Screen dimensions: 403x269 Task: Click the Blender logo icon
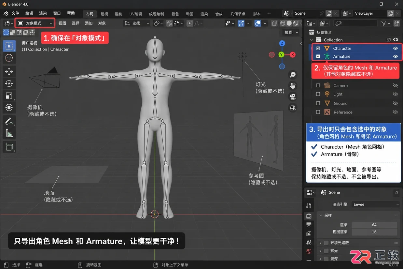point(6,13)
